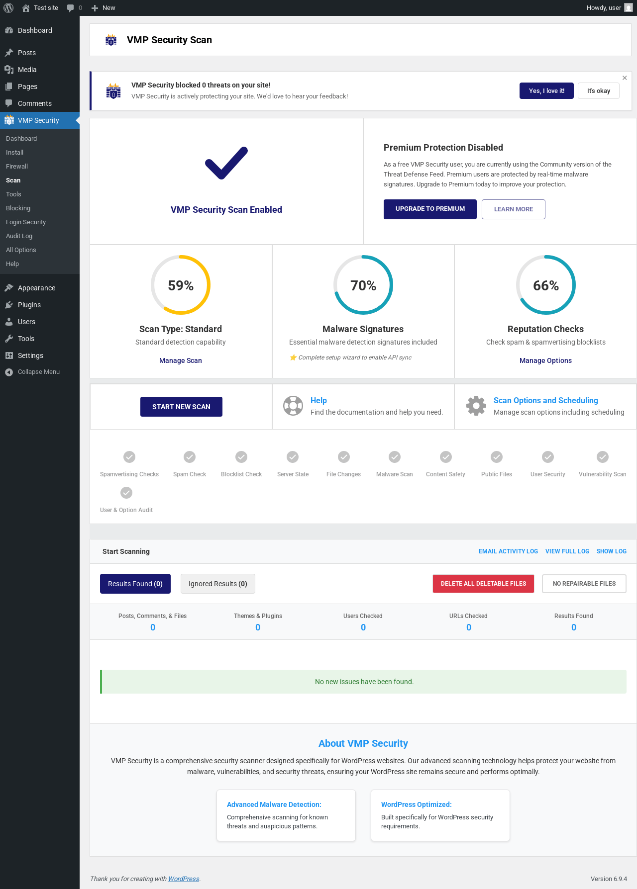The height and width of the screenshot is (889, 637).
Task: Switch to the Ignored Results (0) tab
Action: 218,584
